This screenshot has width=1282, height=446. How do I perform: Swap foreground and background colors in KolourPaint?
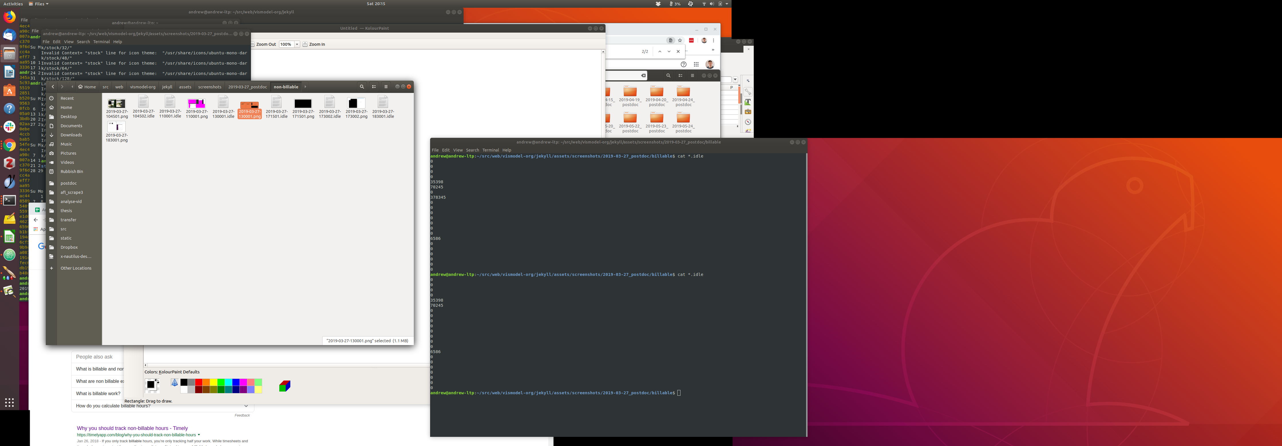(x=158, y=381)
